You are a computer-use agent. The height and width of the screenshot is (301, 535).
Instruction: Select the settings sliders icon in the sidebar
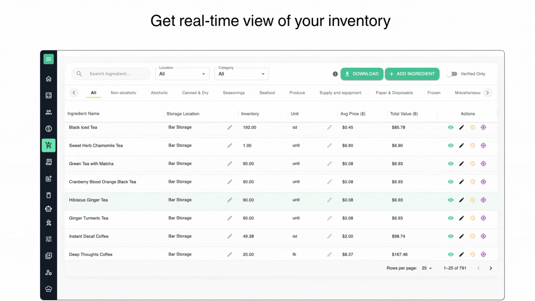point(48,239)
